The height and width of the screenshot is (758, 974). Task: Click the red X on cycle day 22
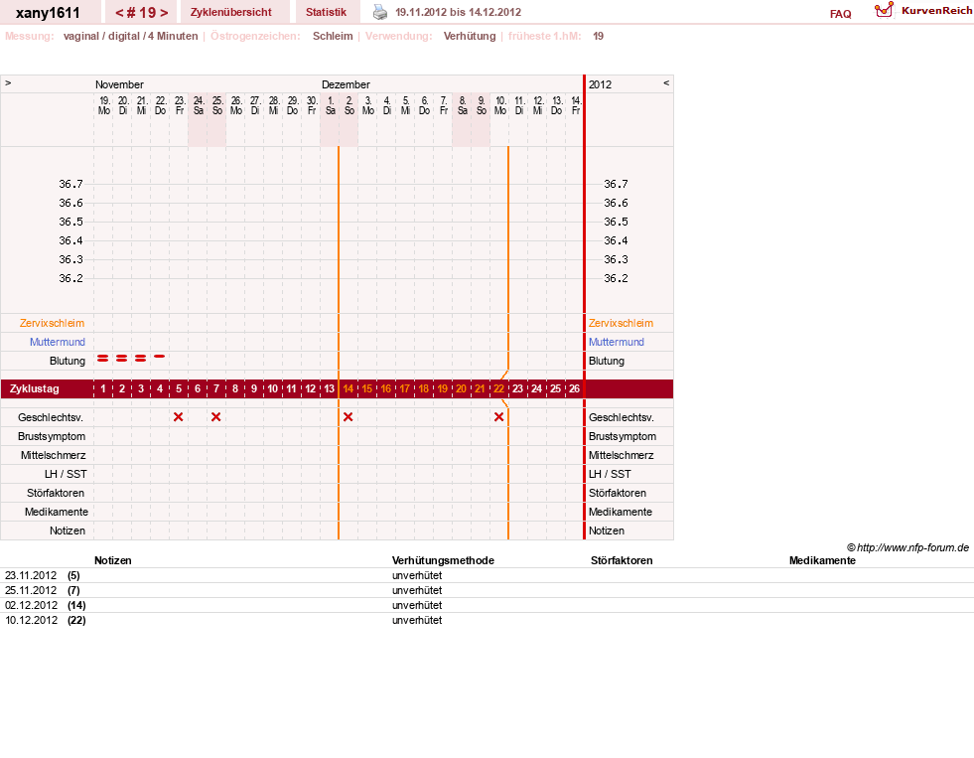pos(498,417)
